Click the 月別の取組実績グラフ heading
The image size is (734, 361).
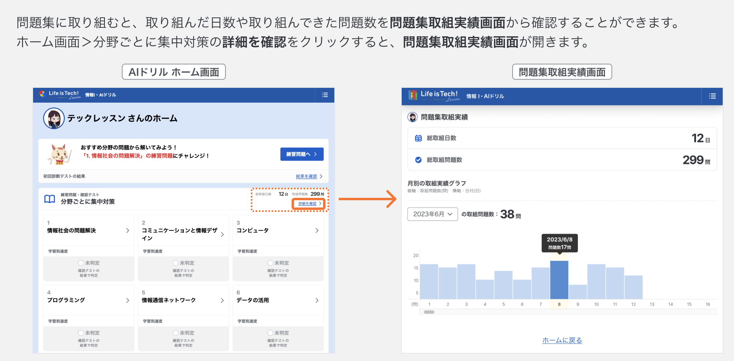coord(437,183)
